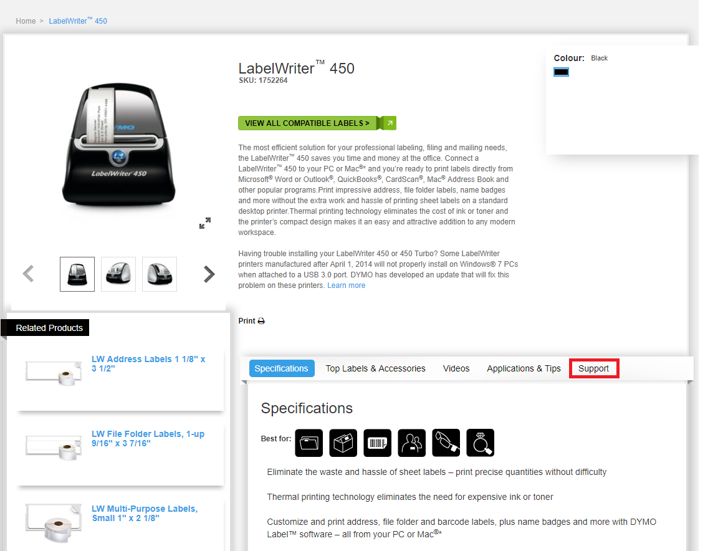This screenshot has width=718, height=551.
Task: Follow the Learn more link
Action: click(346, 285)
